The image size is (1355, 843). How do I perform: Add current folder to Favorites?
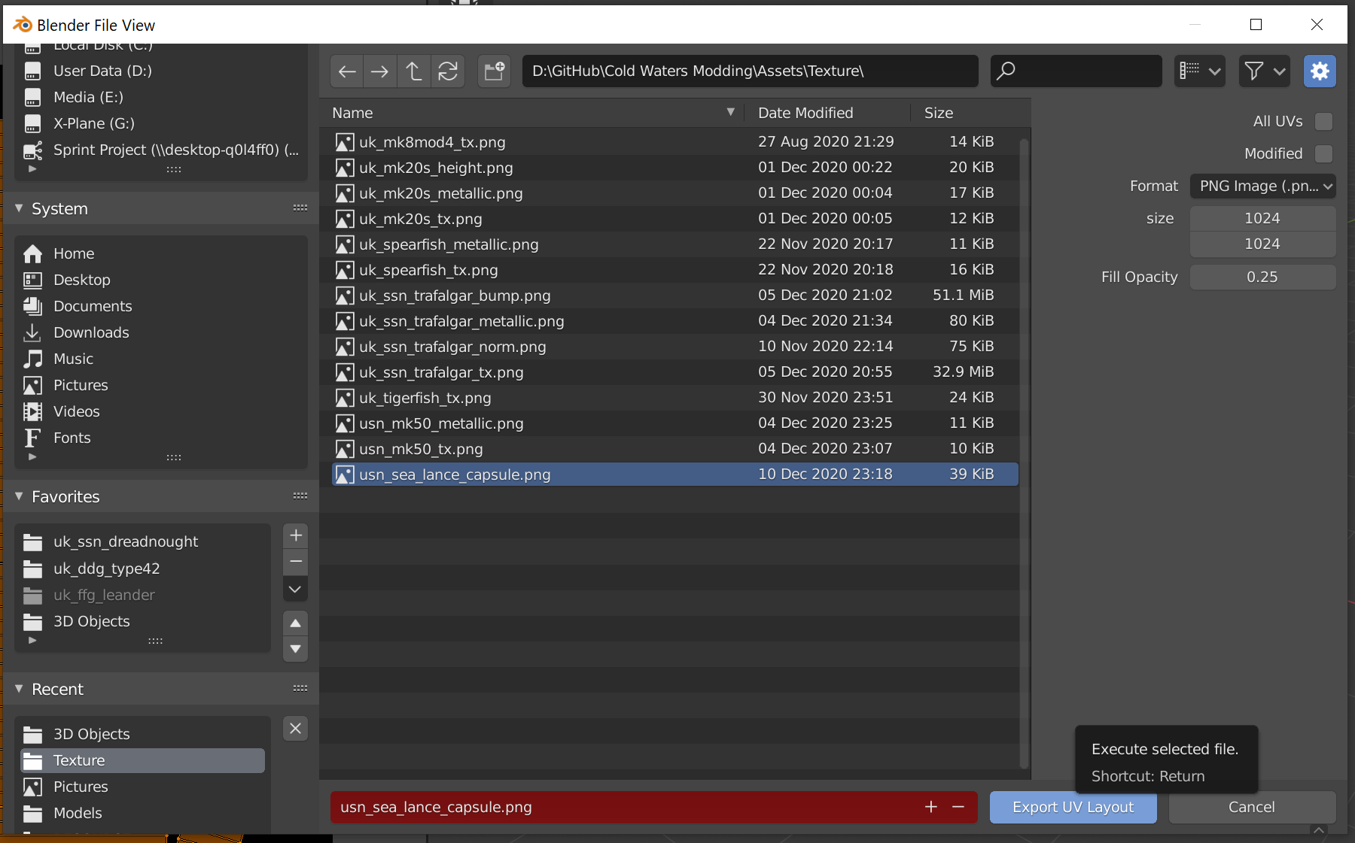tap(296, 535)
